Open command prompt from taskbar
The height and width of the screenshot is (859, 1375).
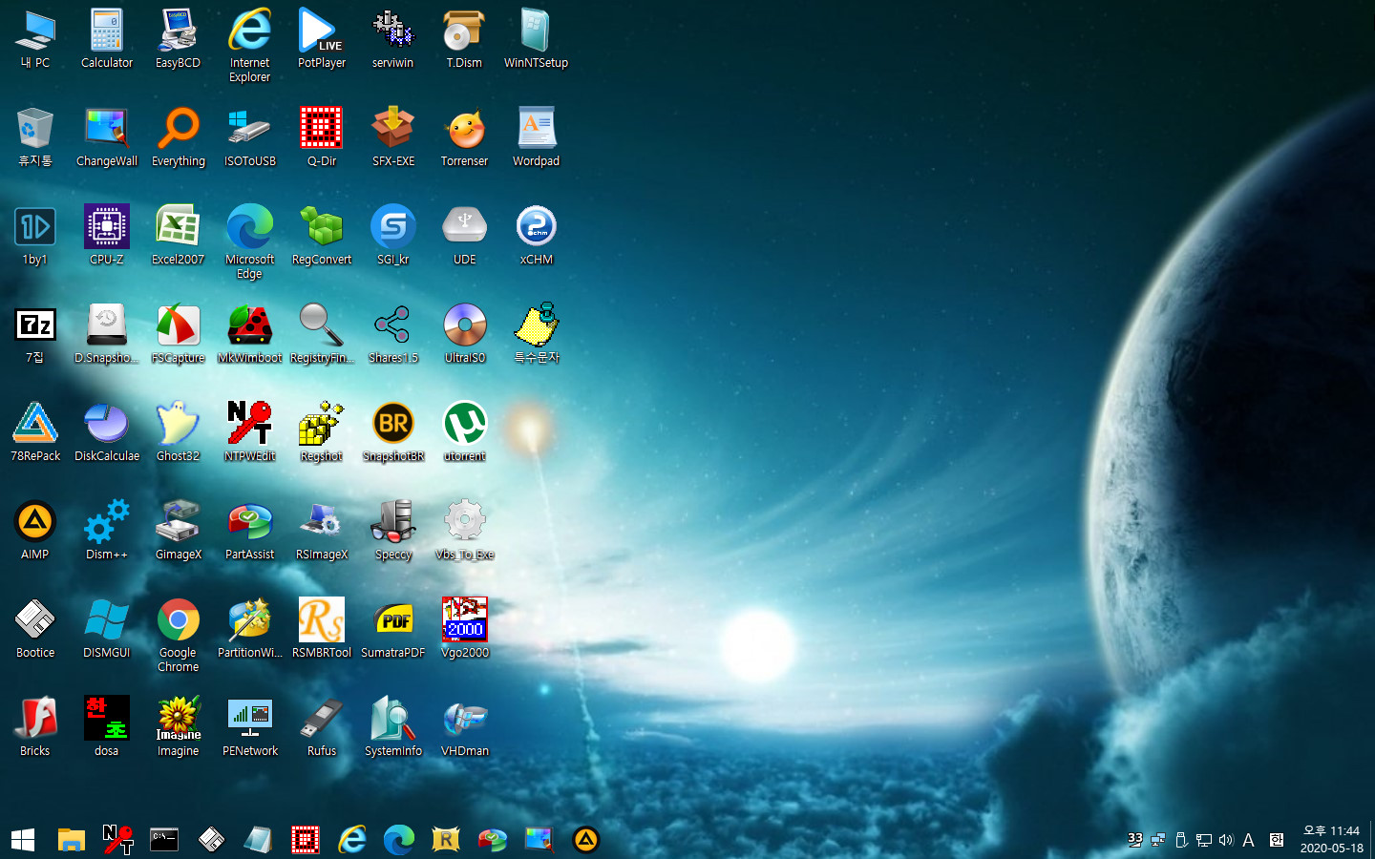pyautogui.click(x=164, y=840)
